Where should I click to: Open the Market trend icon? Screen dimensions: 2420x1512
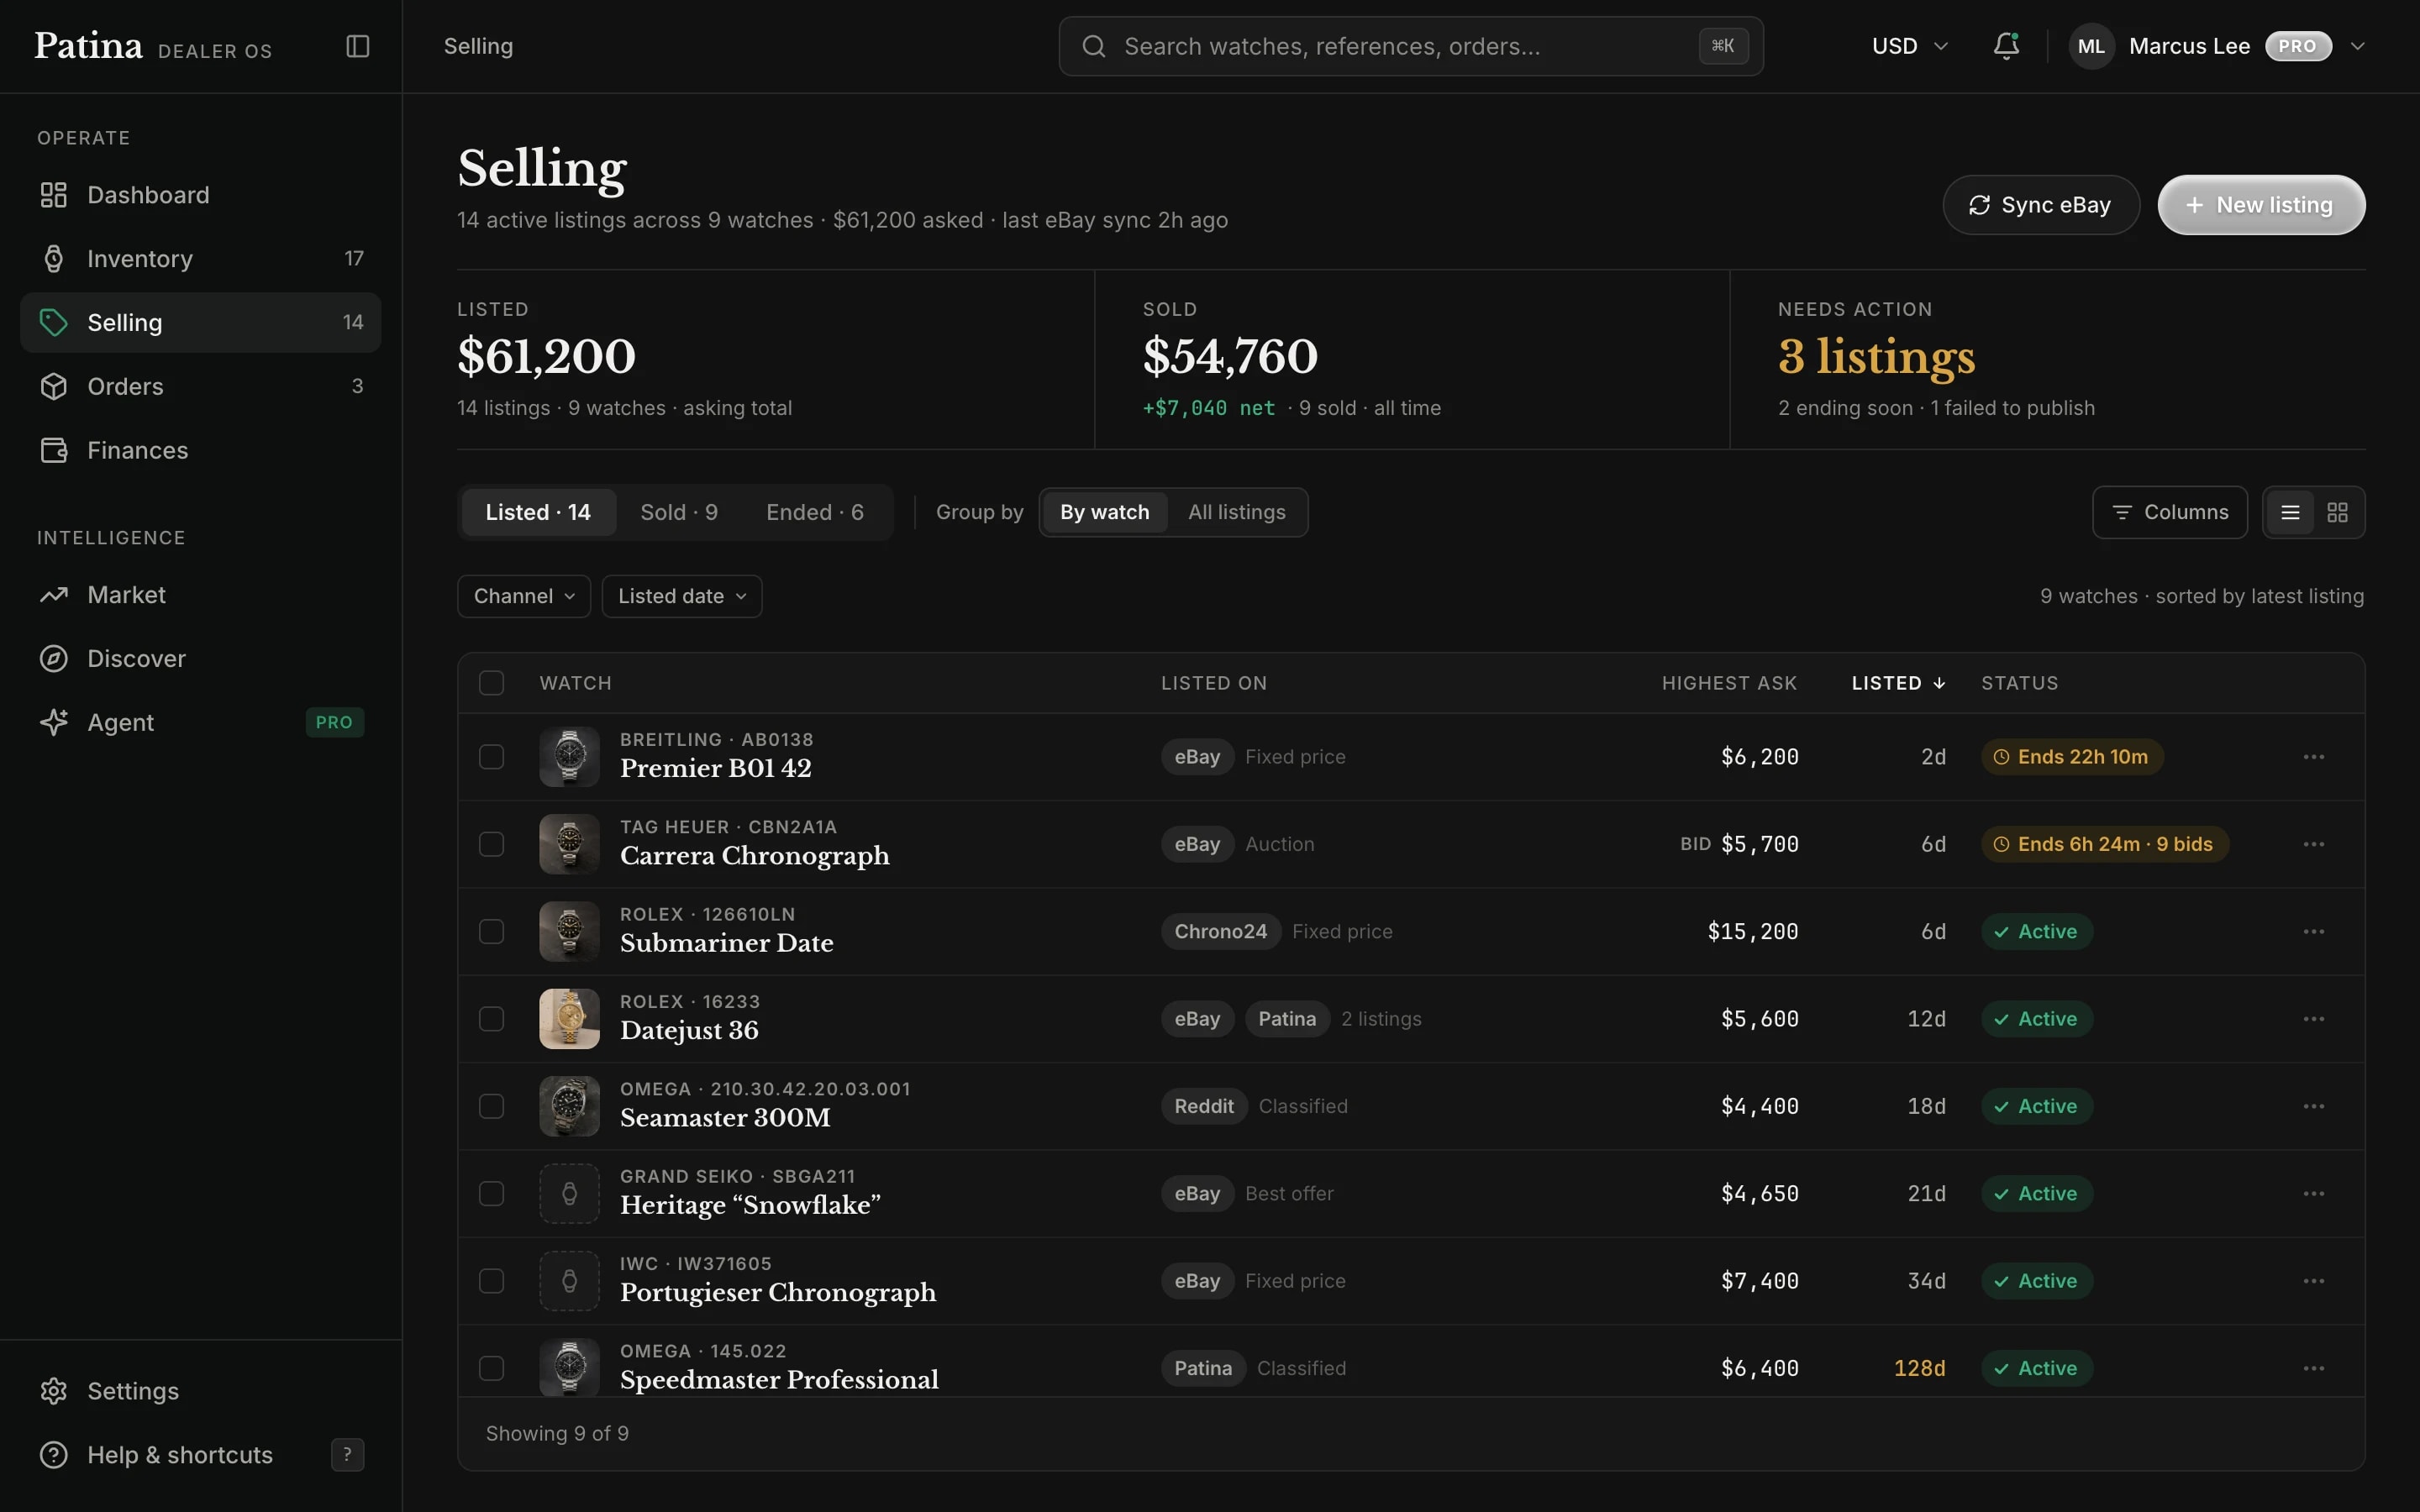tap(54, 595)
